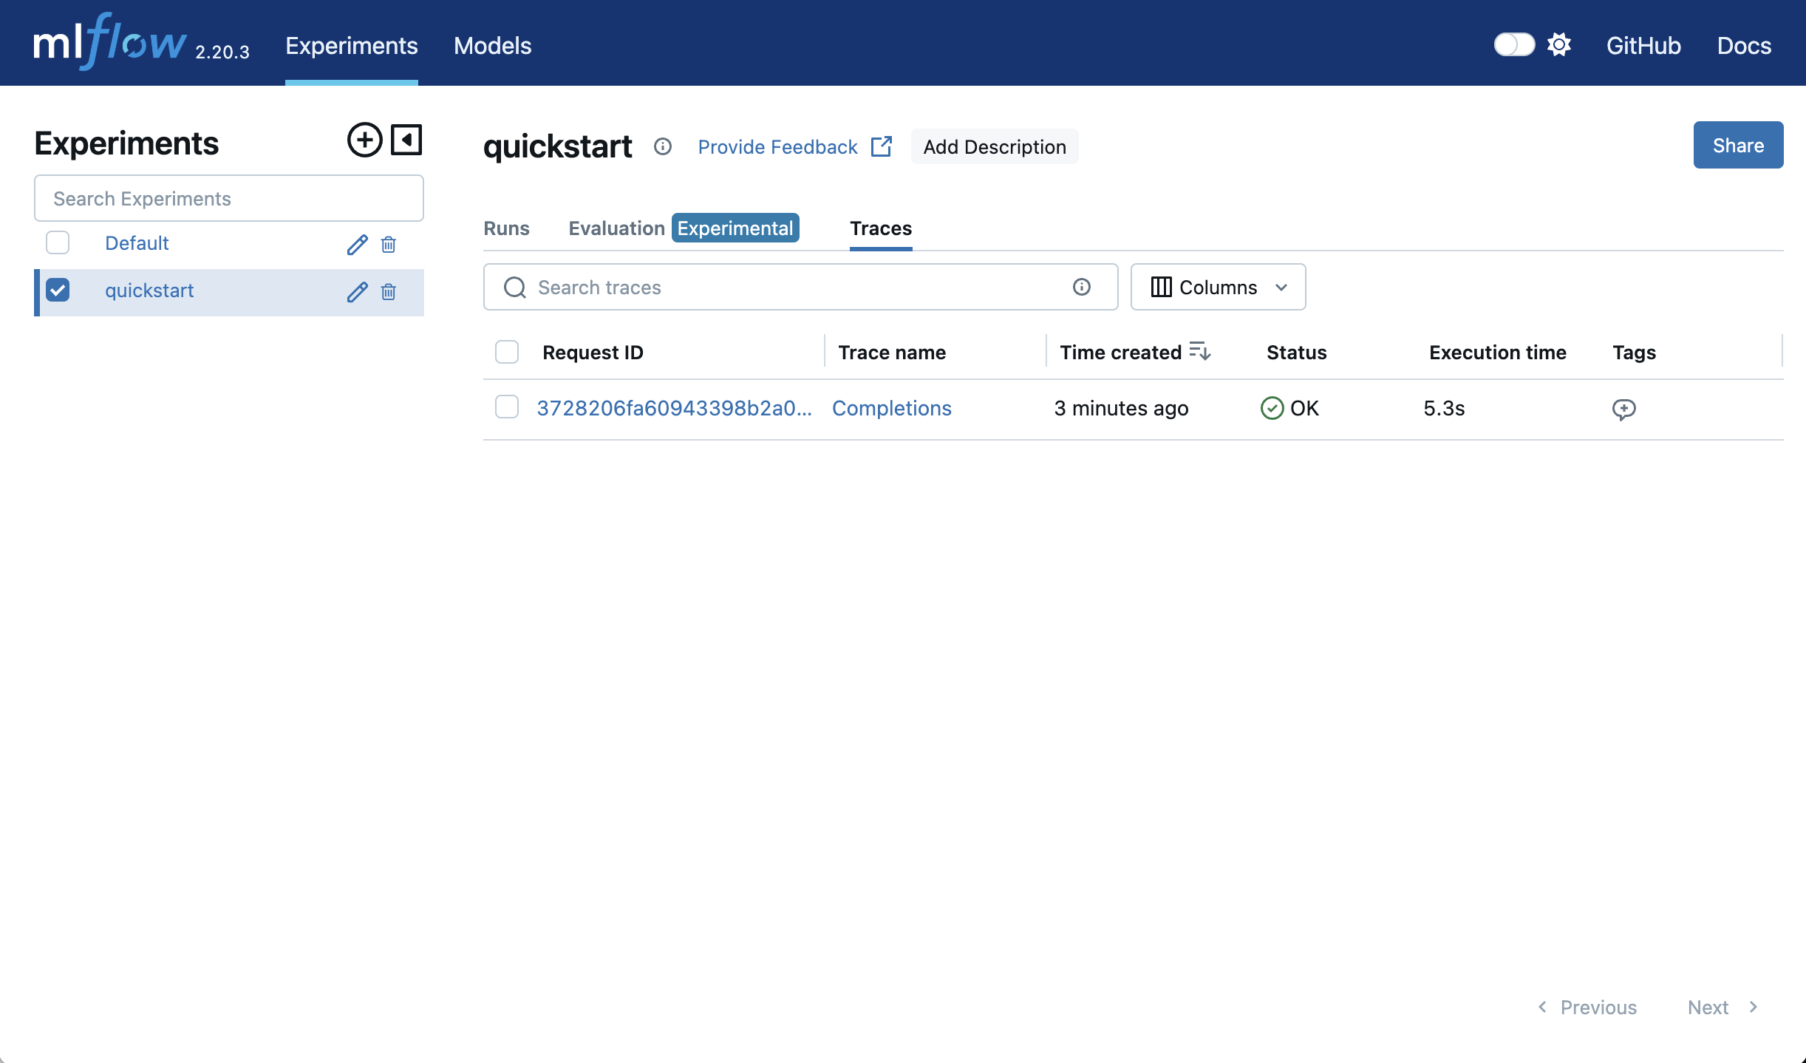Click the search traces help info icon

coord(1082,287)
